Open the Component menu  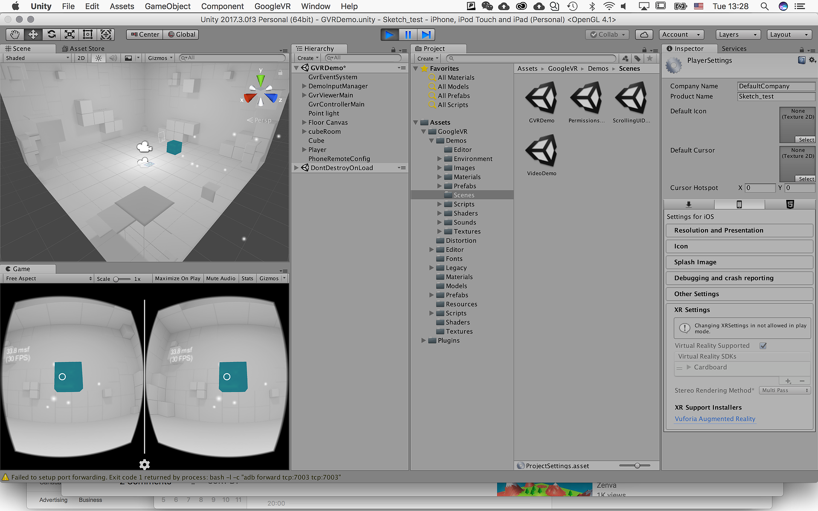(222, 6)
